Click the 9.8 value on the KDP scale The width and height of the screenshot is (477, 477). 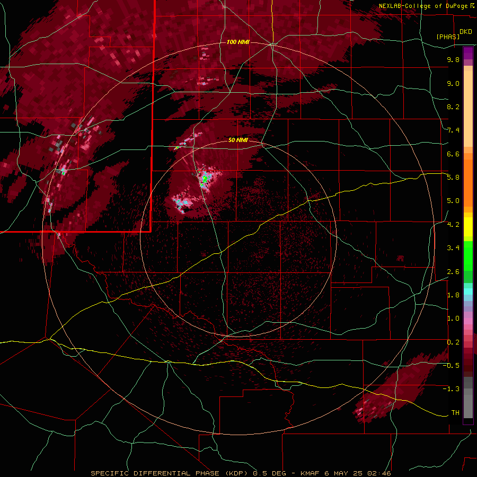(453, 59)
